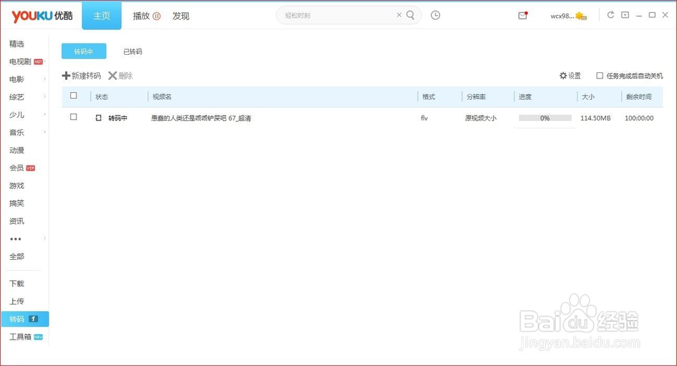Screen dimensions: 677x366
Task: Click the VIP badge next to username
Action: coord(581,16)
